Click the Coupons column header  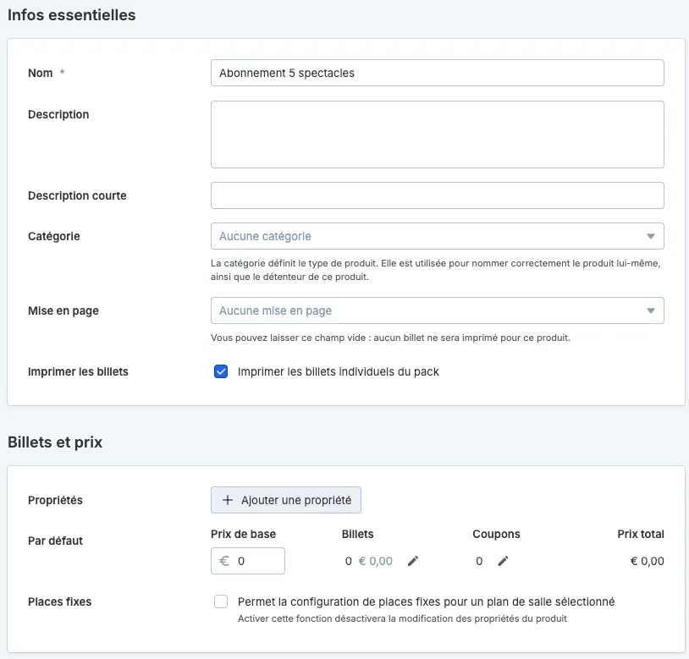coord(496,535)
